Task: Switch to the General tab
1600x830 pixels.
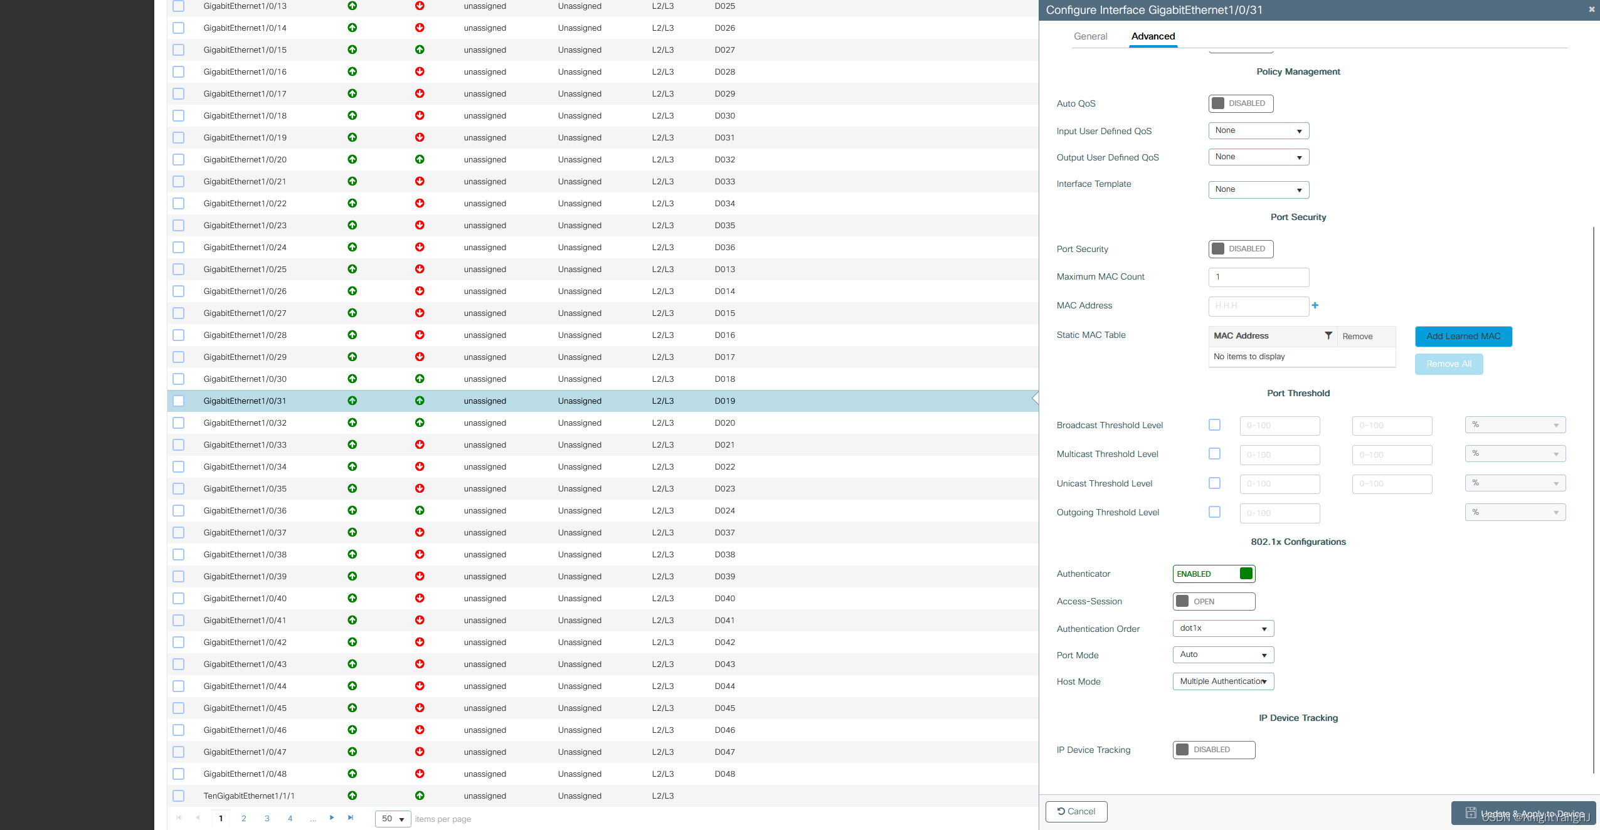Action: [x=1090, y=36]
